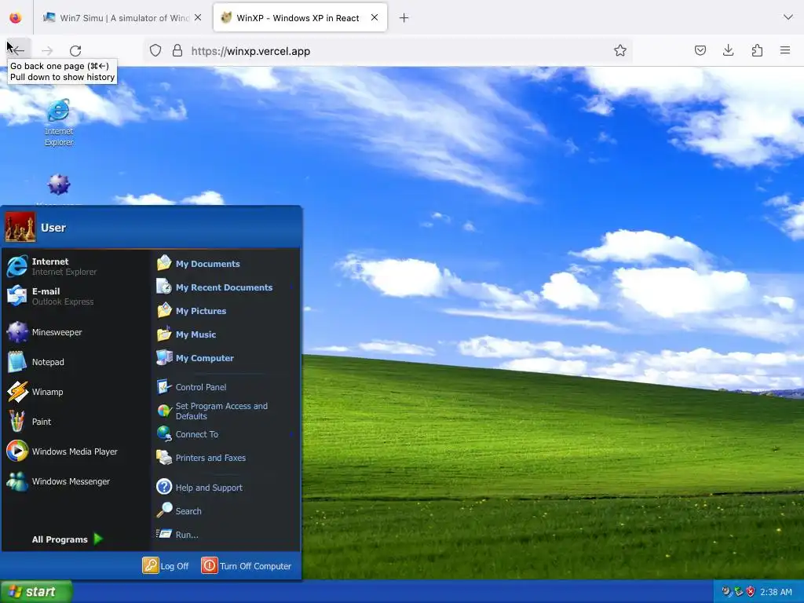
Task: Click the User name text
Action: pyautogui.click(x=53, y=228)
